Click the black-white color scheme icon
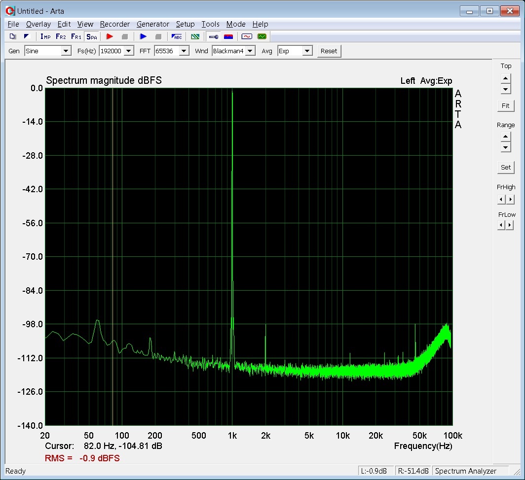Screen dimensions: 525x480 coord(27,36)
